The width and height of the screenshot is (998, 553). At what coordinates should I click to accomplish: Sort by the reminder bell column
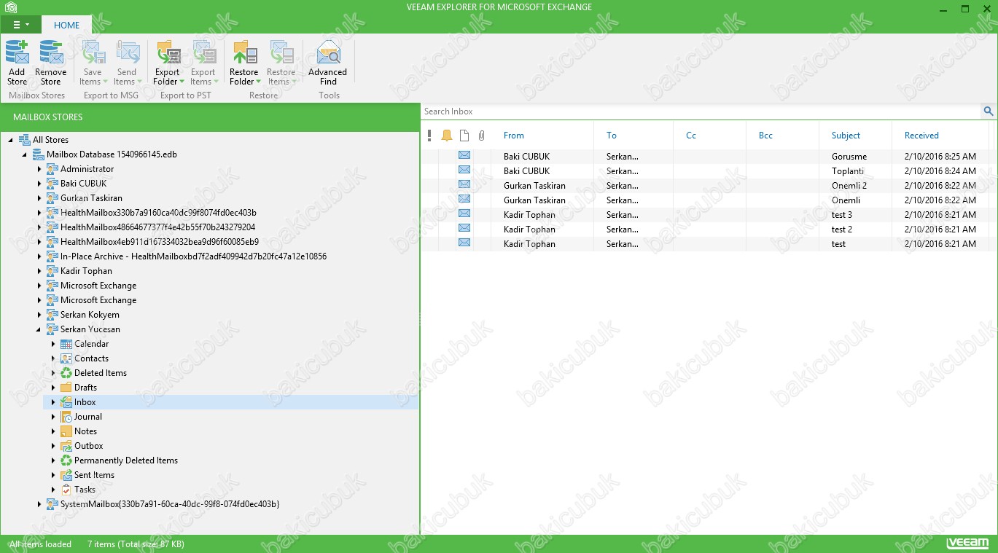pyautogui.click(x=447, y=136)
